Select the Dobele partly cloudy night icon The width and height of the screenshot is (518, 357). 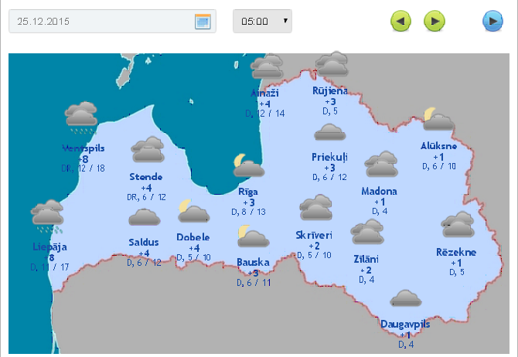coord(193,211)
